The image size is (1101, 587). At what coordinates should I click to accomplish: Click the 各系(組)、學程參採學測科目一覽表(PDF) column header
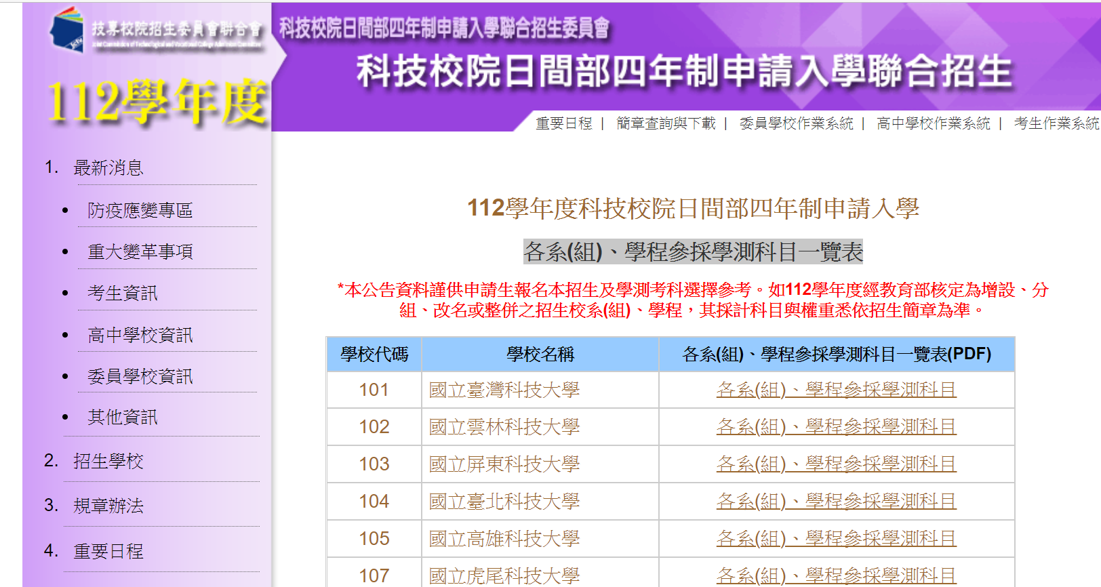tap(837, 354)
